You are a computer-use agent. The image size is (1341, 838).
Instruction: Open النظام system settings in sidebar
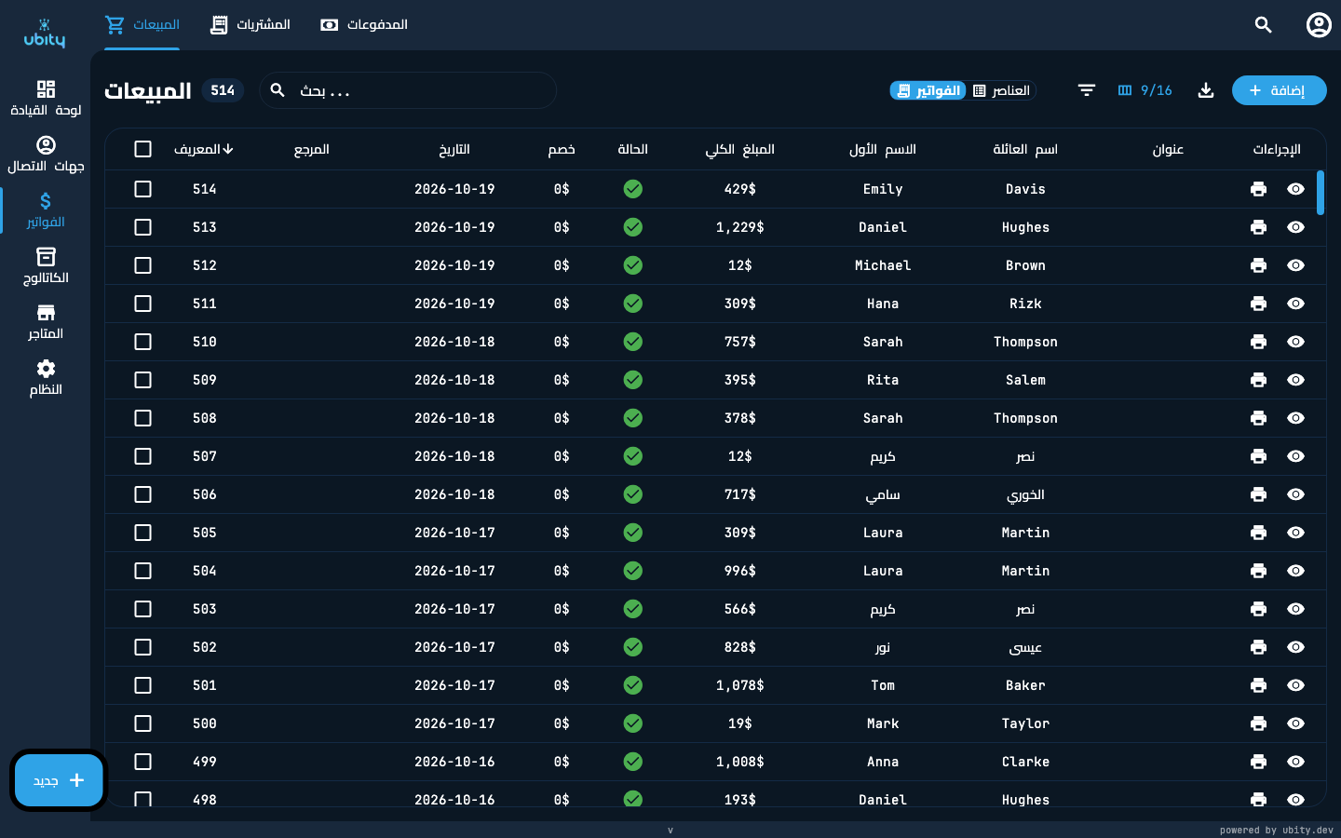(46, 377)
